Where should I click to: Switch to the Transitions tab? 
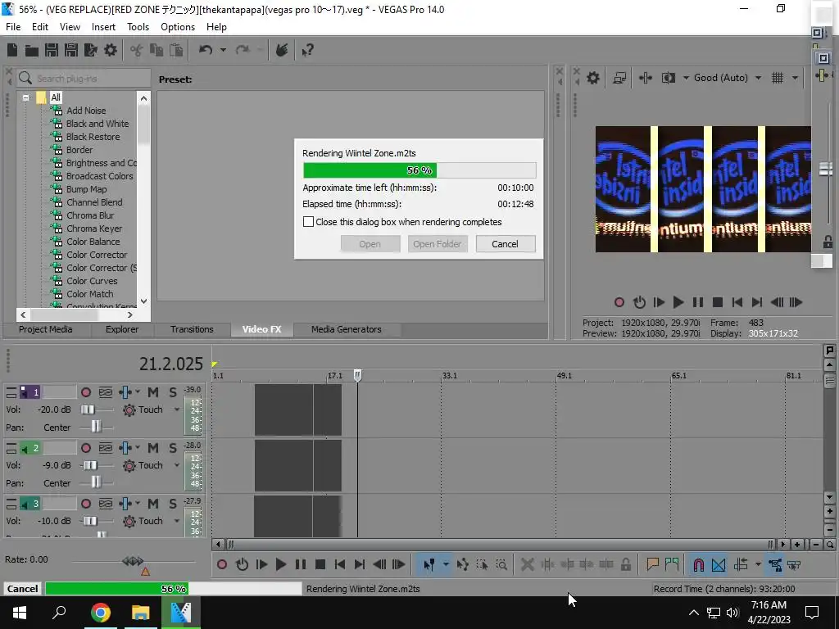click(x=192, y=329)
